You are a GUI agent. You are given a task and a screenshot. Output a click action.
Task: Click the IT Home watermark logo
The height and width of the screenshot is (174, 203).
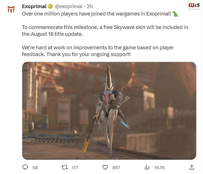point(194,6)
